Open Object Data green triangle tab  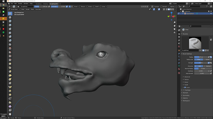pyautogui.click(x=179, y=66)
